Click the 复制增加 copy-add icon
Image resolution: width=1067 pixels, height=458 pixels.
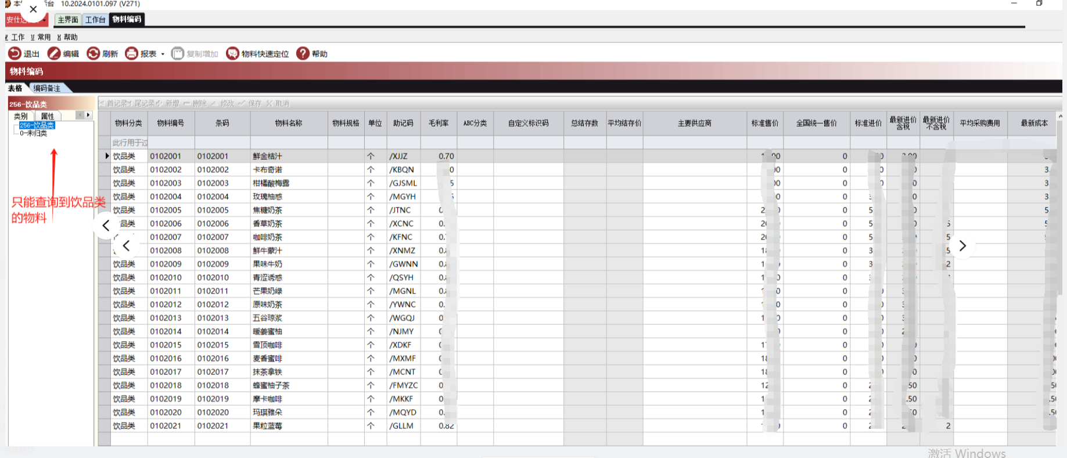[178, 53]
